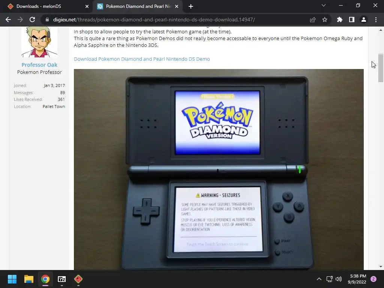Click the Chrome taskbar icon

point(45,279)
